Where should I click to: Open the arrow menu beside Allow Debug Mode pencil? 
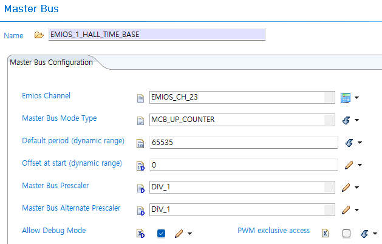[x=189, y=234]
